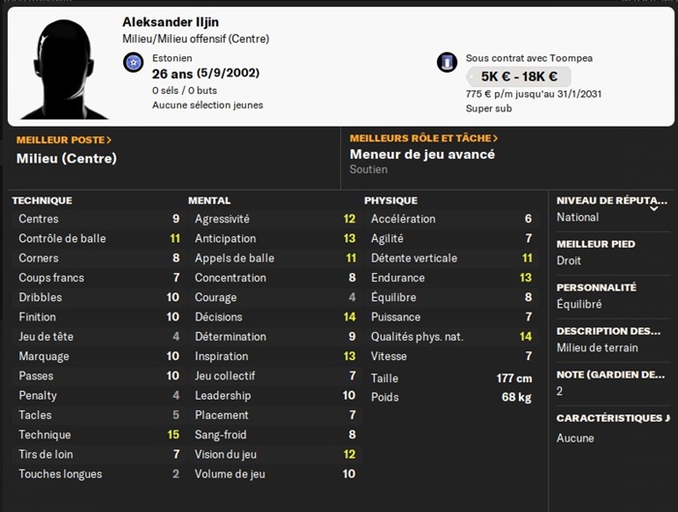Image resolution: width=678 pixels, height=512 pixels.
Task: Select the Mental column header
Action: click(x=209, y=200)
